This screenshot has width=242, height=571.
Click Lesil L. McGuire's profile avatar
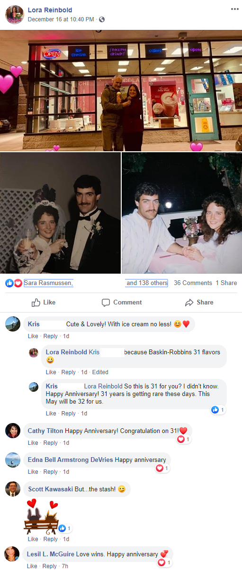tap(13, 554)
